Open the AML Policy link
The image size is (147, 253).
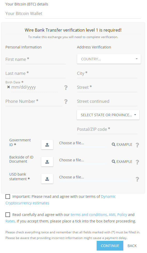pyautogui.click(x=118, y=215)
